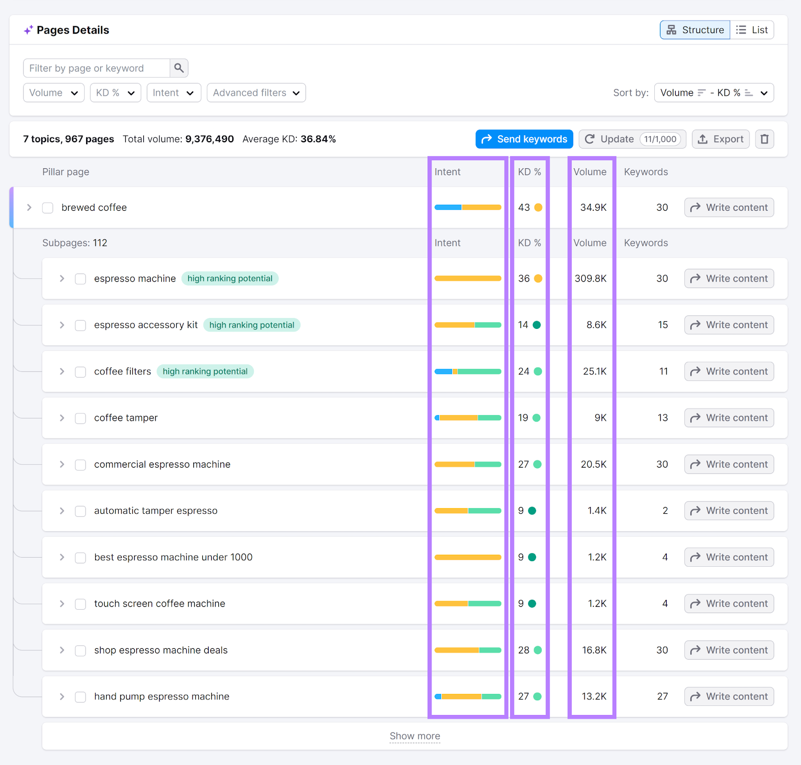Select the Export icon
The height and width of the screenshot is (765, 801).
point(704,139)
